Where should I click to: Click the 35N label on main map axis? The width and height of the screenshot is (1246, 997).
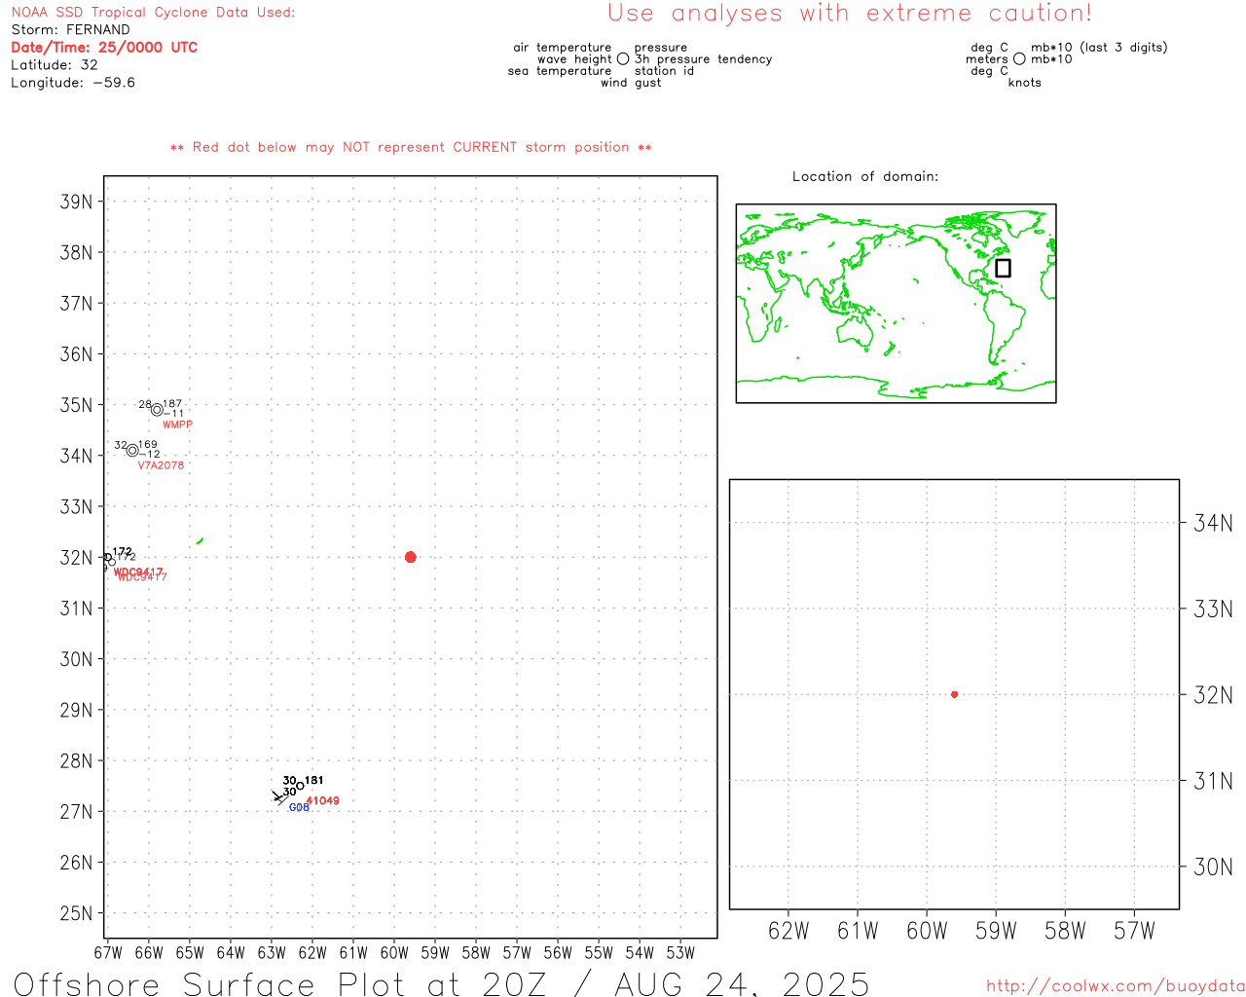pyautogui.click(x=76, y=405)
